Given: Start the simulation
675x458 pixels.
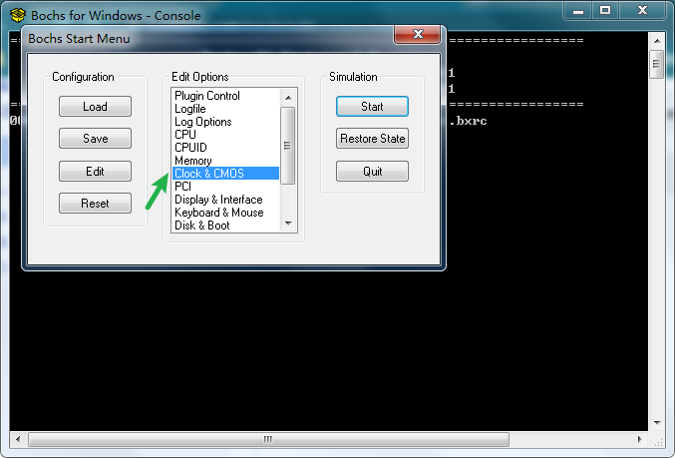Looking at the screenshot, I should coord(372,107).
